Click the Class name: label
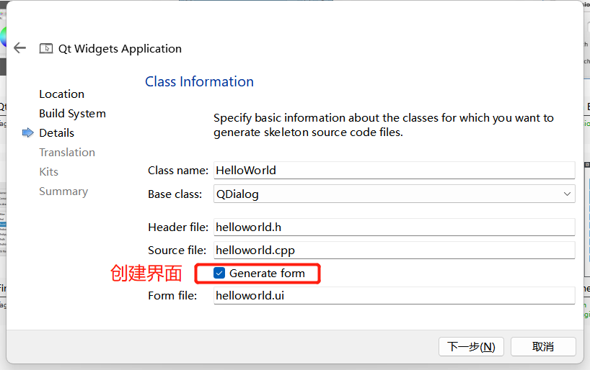The height and width of the screenshot is (370, 590). coord(178,171)
